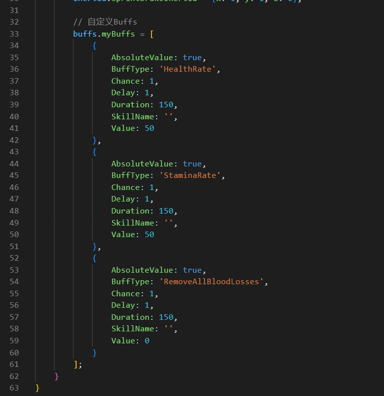This screenshot has width=384, height=396.
Task: Click the opening brace on line 34
Action: click(94, 46)
